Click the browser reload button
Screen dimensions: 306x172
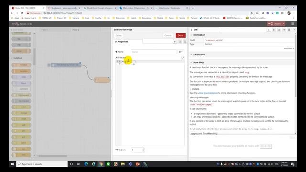[x=22, y=13]
